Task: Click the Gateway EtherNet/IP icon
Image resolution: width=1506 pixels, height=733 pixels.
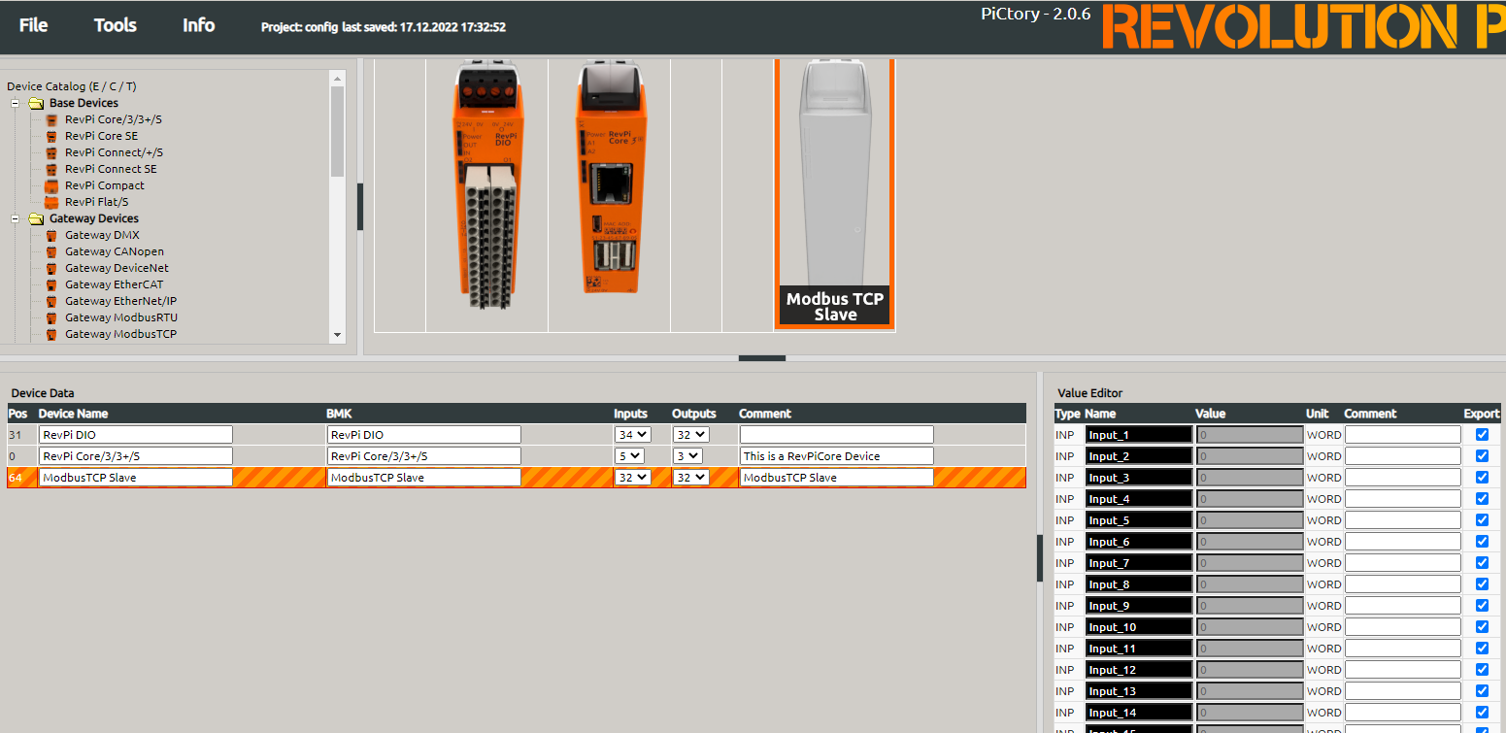Action: 51,301
